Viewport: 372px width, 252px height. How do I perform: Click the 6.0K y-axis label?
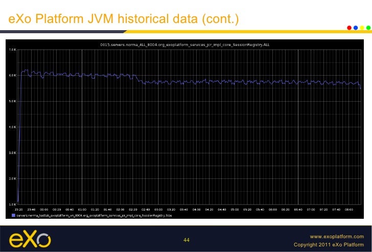(13, 76)
